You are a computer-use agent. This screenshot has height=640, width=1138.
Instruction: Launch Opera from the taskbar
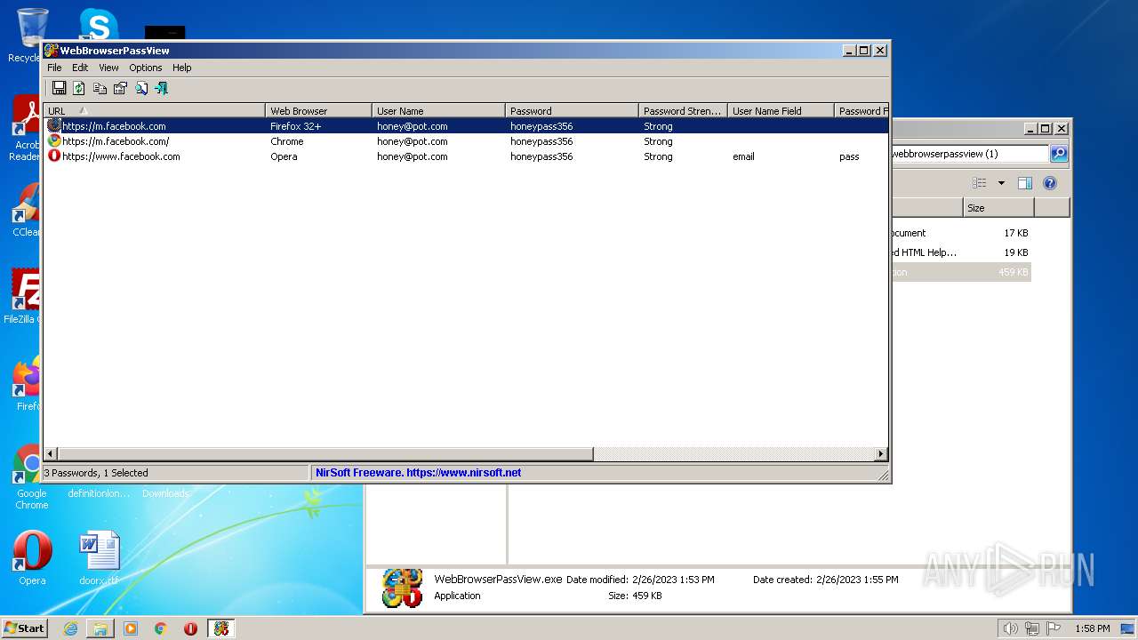tap(190, 628)
